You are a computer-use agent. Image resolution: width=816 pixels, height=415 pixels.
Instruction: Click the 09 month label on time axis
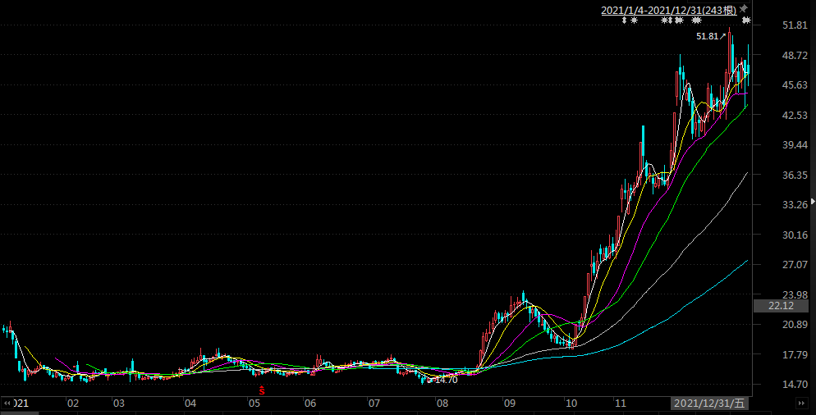(x=510, y=404)
